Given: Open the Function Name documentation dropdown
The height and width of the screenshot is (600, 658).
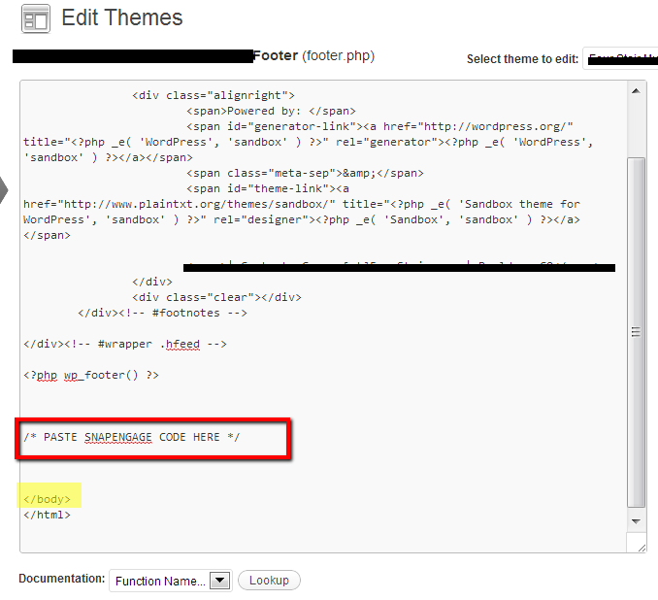Looking at the screenshot, I should [x=169, y=581].
